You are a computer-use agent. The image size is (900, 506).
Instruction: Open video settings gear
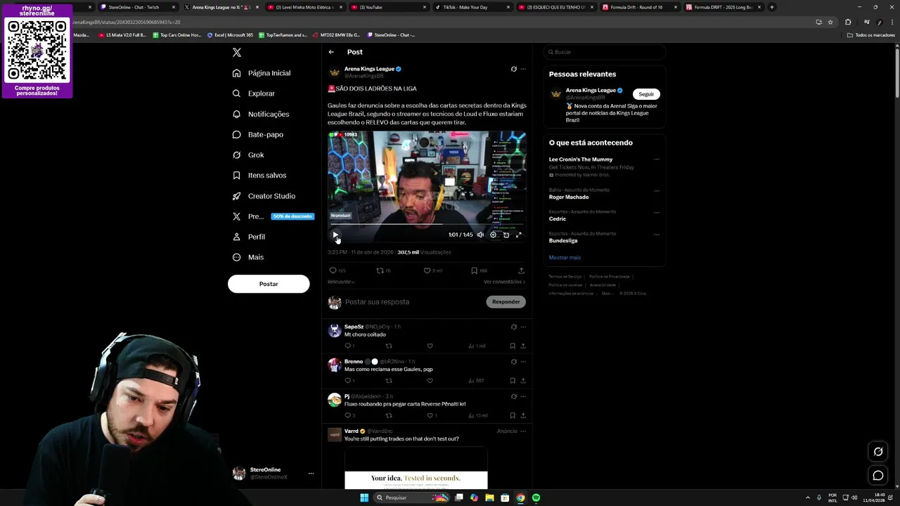pos(493,235)
